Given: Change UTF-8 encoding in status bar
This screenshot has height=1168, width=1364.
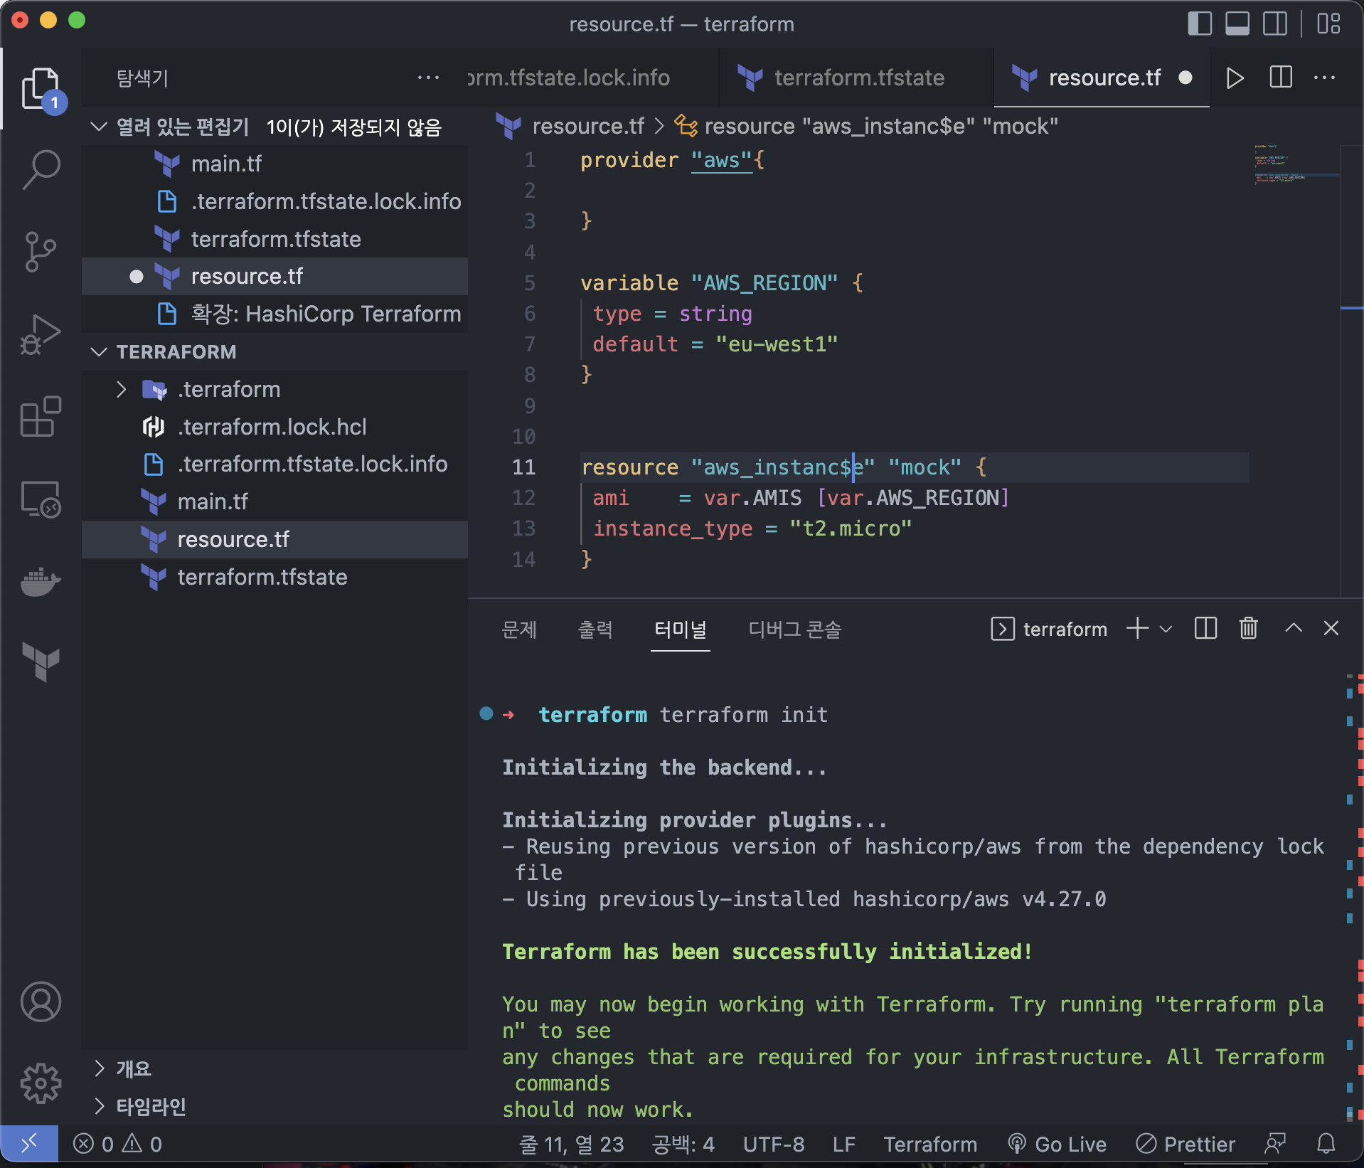Looking at the screenshot, I should 774,1144.
